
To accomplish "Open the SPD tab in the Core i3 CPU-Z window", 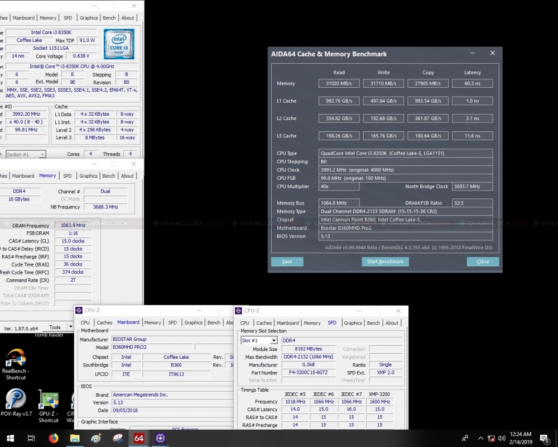I will (68, 18).
